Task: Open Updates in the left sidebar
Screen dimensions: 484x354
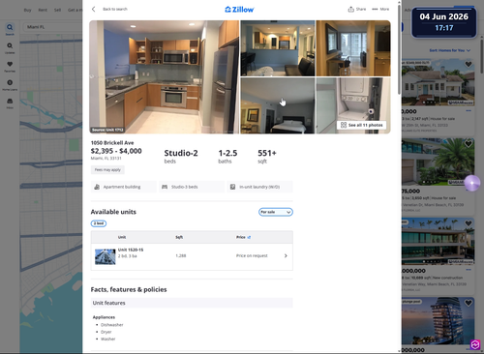Action: point(10,47)
